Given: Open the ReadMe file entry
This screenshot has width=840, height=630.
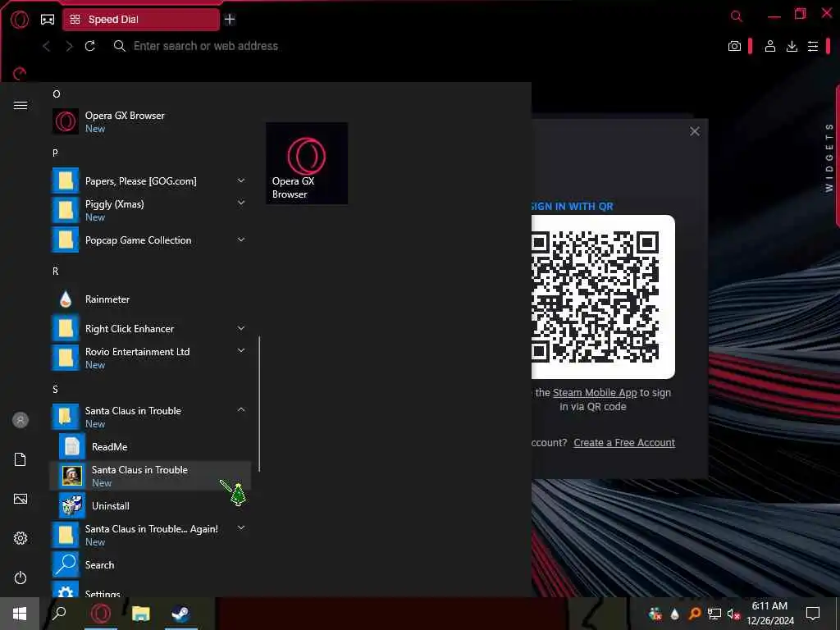Looking at the screenshot, I should point(150,446).
